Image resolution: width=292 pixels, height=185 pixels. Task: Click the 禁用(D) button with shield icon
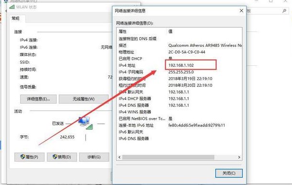[62, 157]
